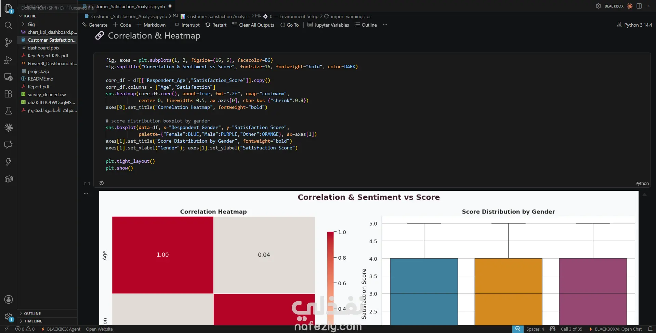Click the notifications bell in status bar
The image size is (656, 333).
pyautogui.click(x=650, y=329)
